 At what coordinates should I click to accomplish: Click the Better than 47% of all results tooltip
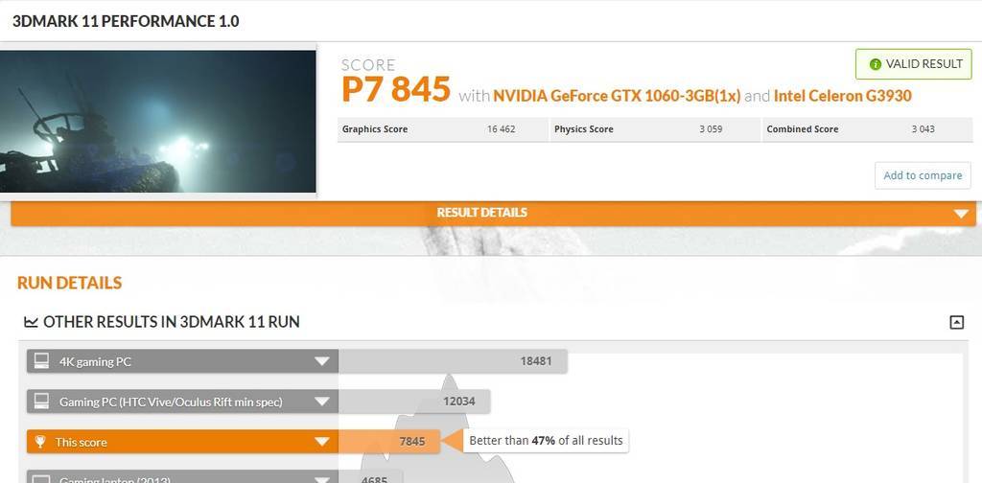pos(546,441)
